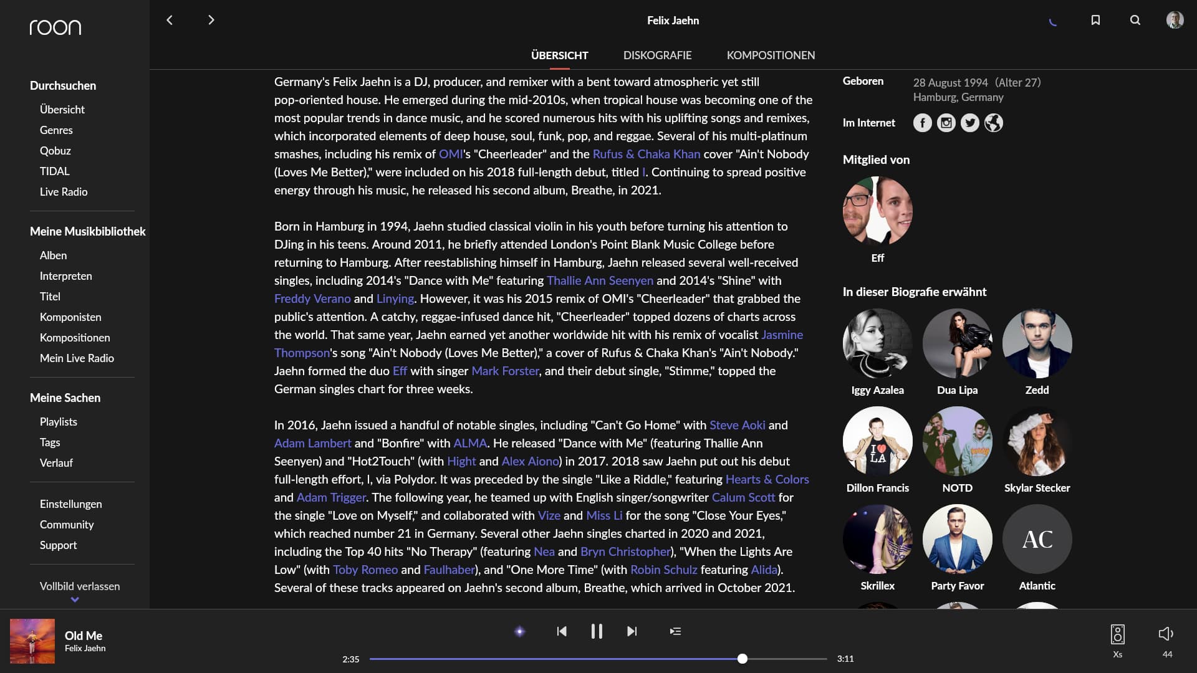Click the Roon logo
The width and height of the screenshot is (1197, 673).
pos(55,27)
